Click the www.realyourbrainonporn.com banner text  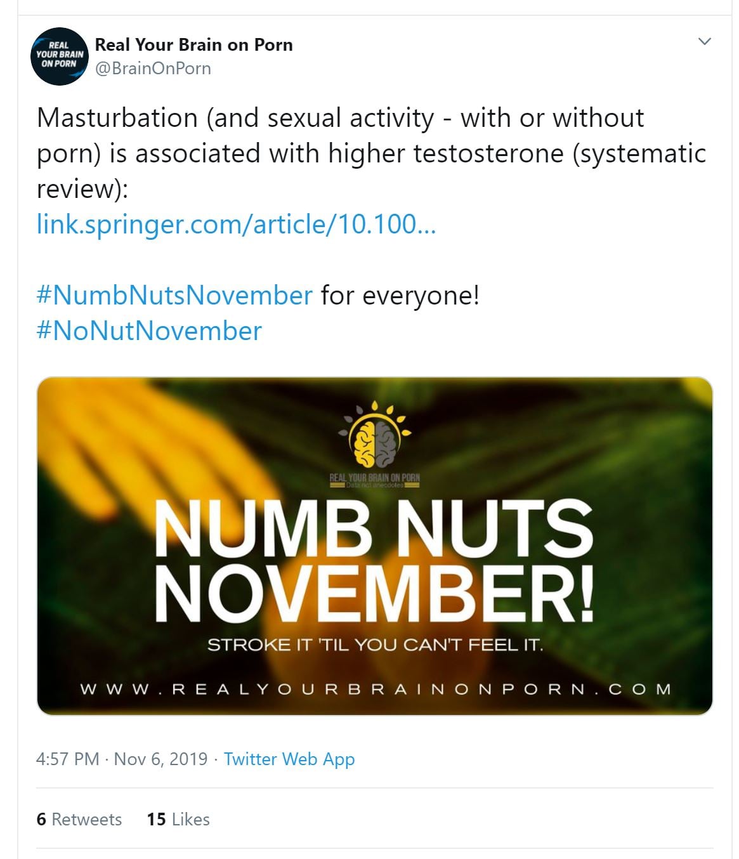coord(375,689)
